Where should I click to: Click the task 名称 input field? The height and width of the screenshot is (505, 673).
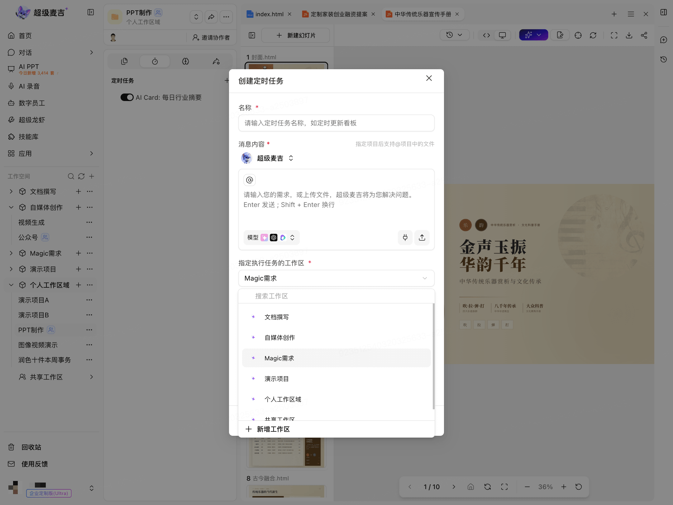coord(336,123)
